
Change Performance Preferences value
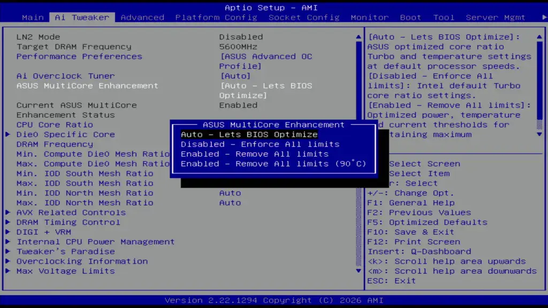[x=265, y=57]
